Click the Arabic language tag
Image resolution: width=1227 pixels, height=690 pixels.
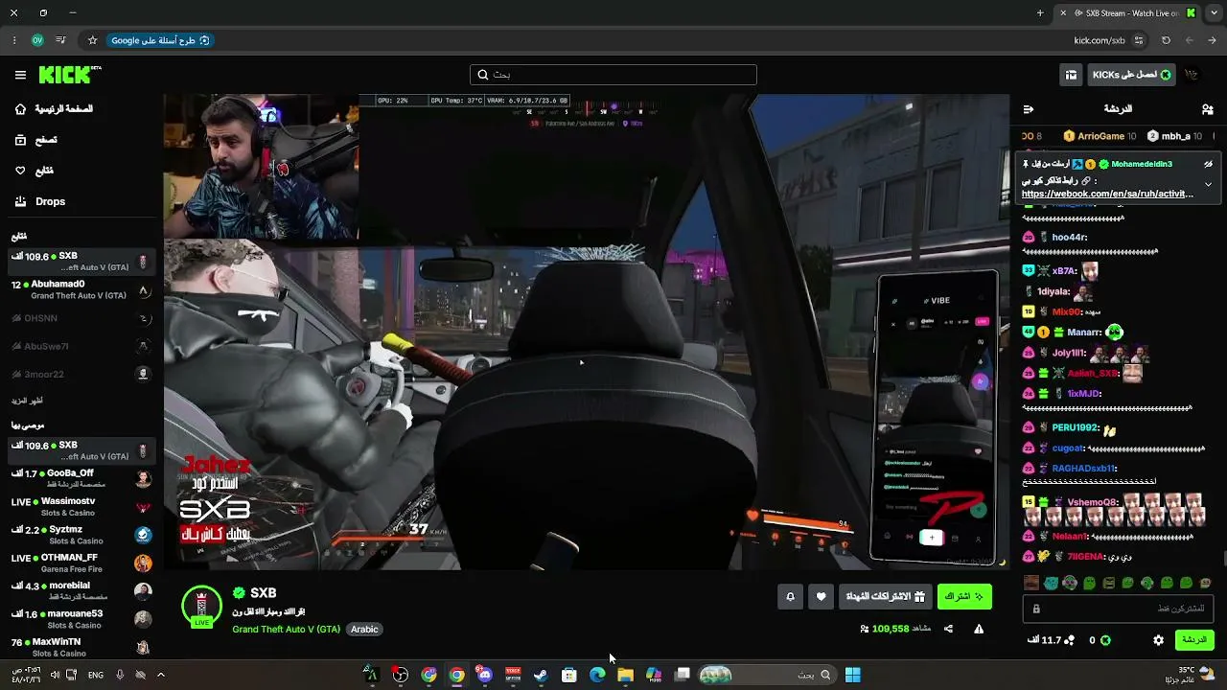pos(364,630)
